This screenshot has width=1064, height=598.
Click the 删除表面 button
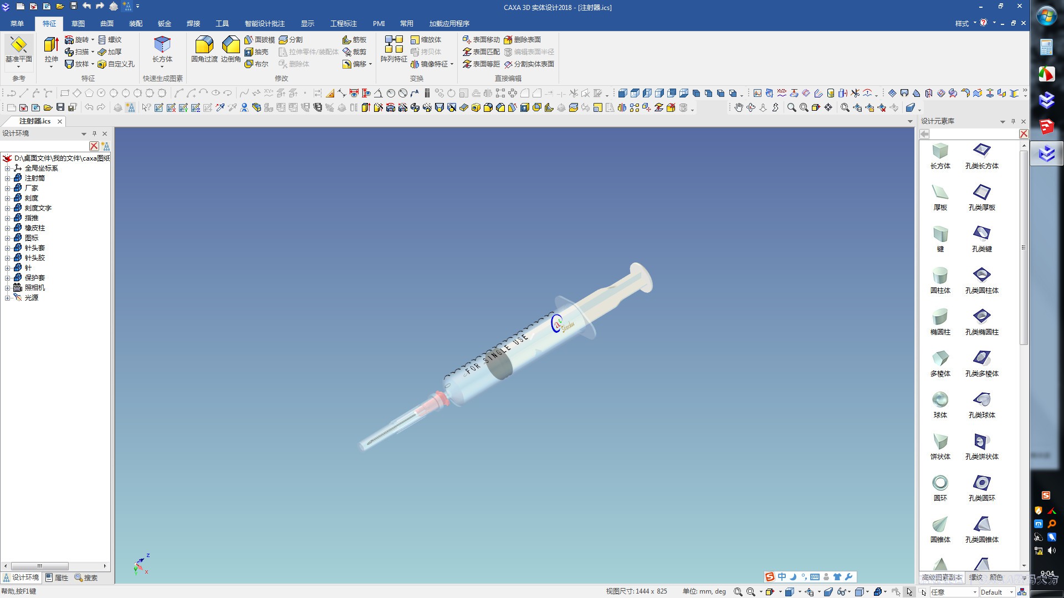522,40
